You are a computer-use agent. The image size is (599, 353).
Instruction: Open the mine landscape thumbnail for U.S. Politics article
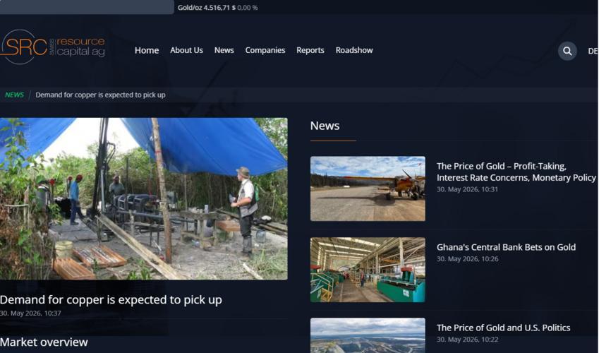[368, 335]
